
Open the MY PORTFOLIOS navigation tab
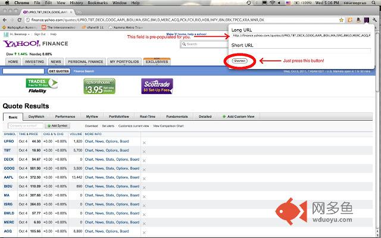pyautogui.click(x=124, y=62)
